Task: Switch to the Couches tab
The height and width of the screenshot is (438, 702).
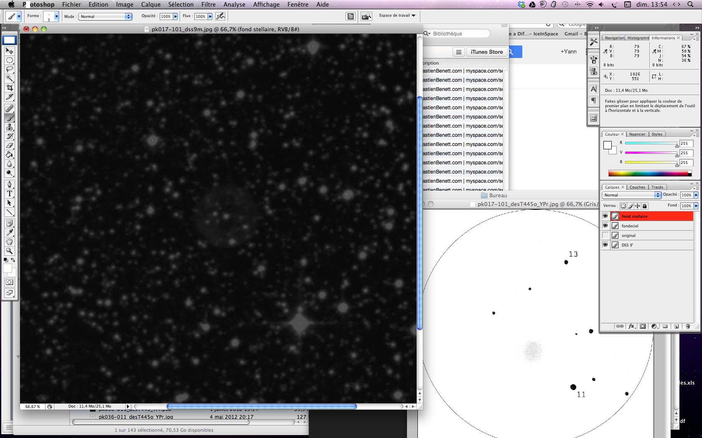Action: [637, 187]
